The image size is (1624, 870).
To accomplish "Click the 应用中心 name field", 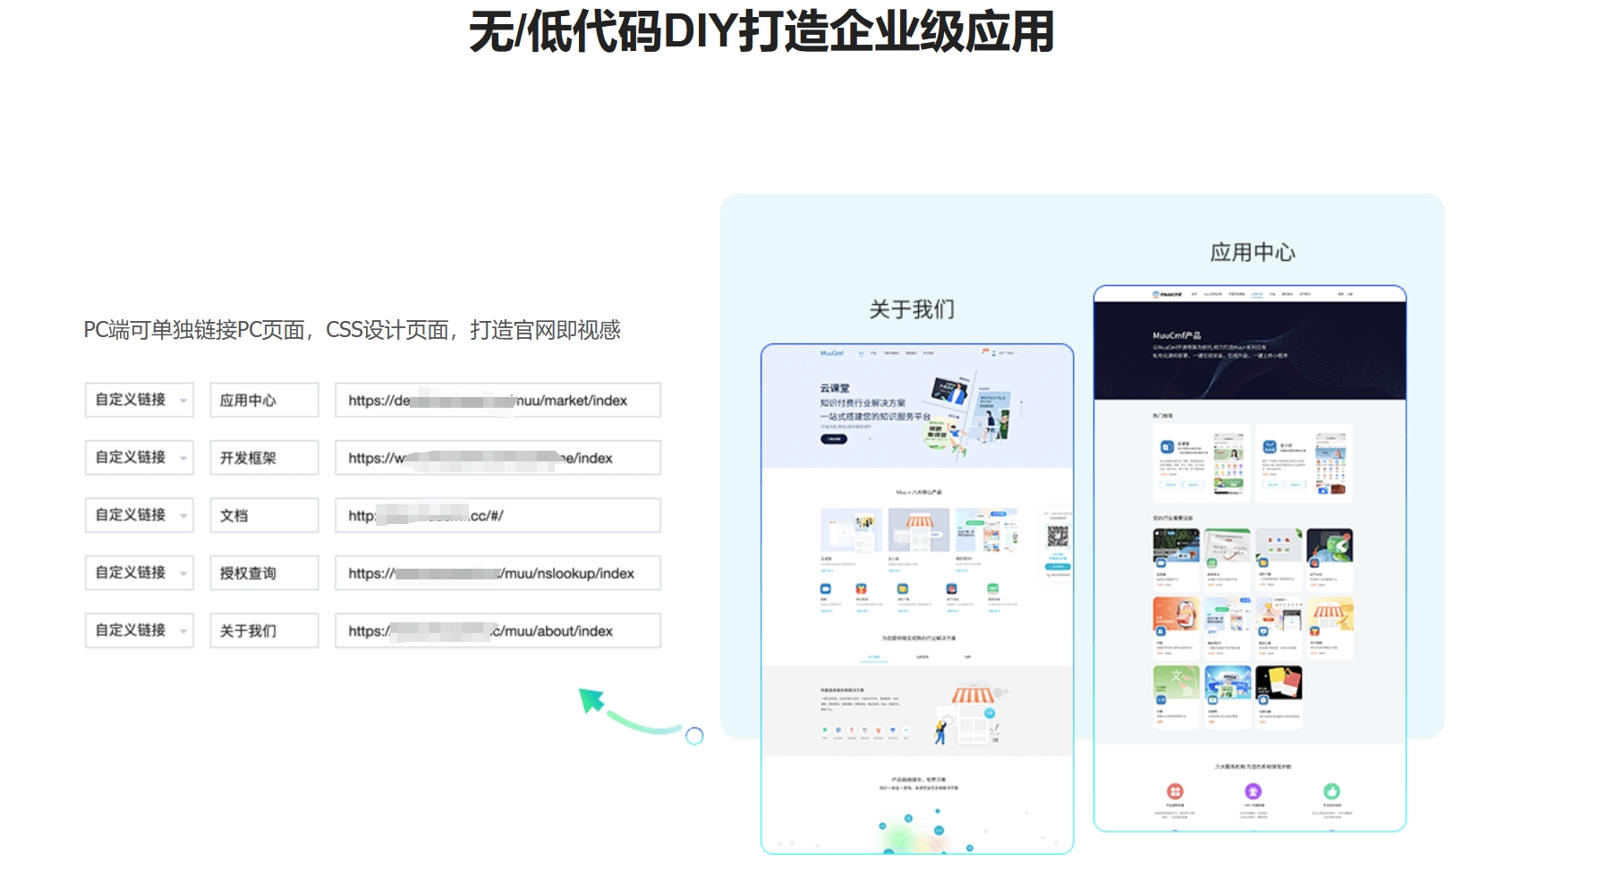I will tap(264, 400).
